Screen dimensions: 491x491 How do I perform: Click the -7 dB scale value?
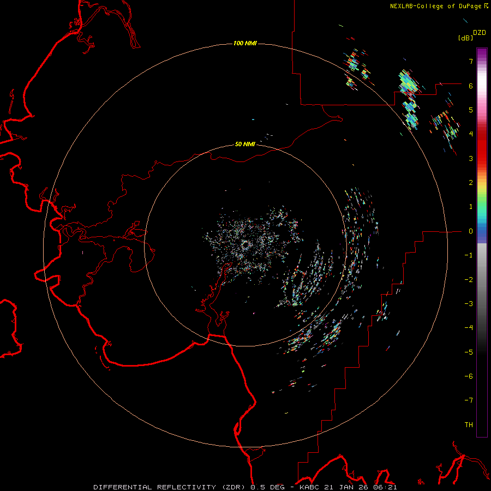pyautogui.click(x=469, y=400)
